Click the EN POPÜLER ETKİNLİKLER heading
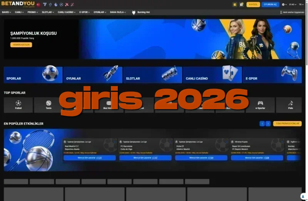Image resolution: width=308 pixels, height=201 pixels. click(x=23, y=124)
